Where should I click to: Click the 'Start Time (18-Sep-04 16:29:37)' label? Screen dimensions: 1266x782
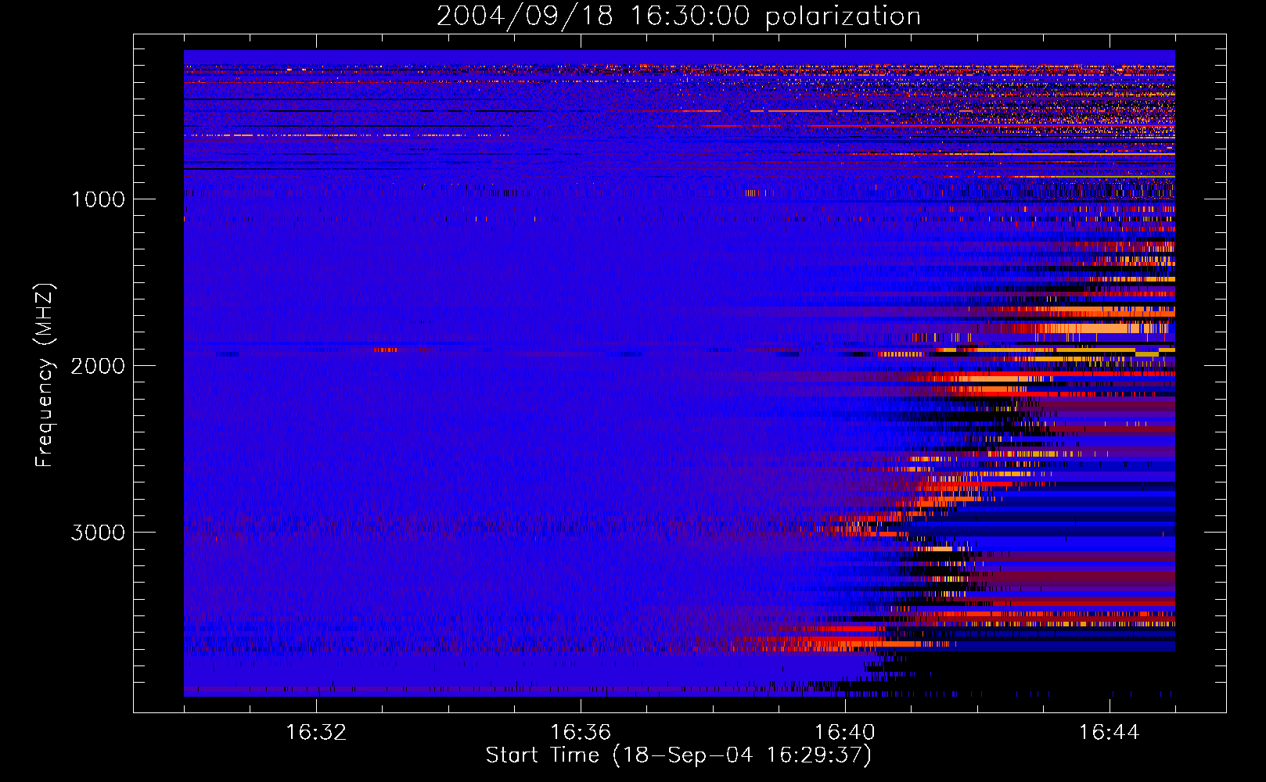click(x=678, y=755)
